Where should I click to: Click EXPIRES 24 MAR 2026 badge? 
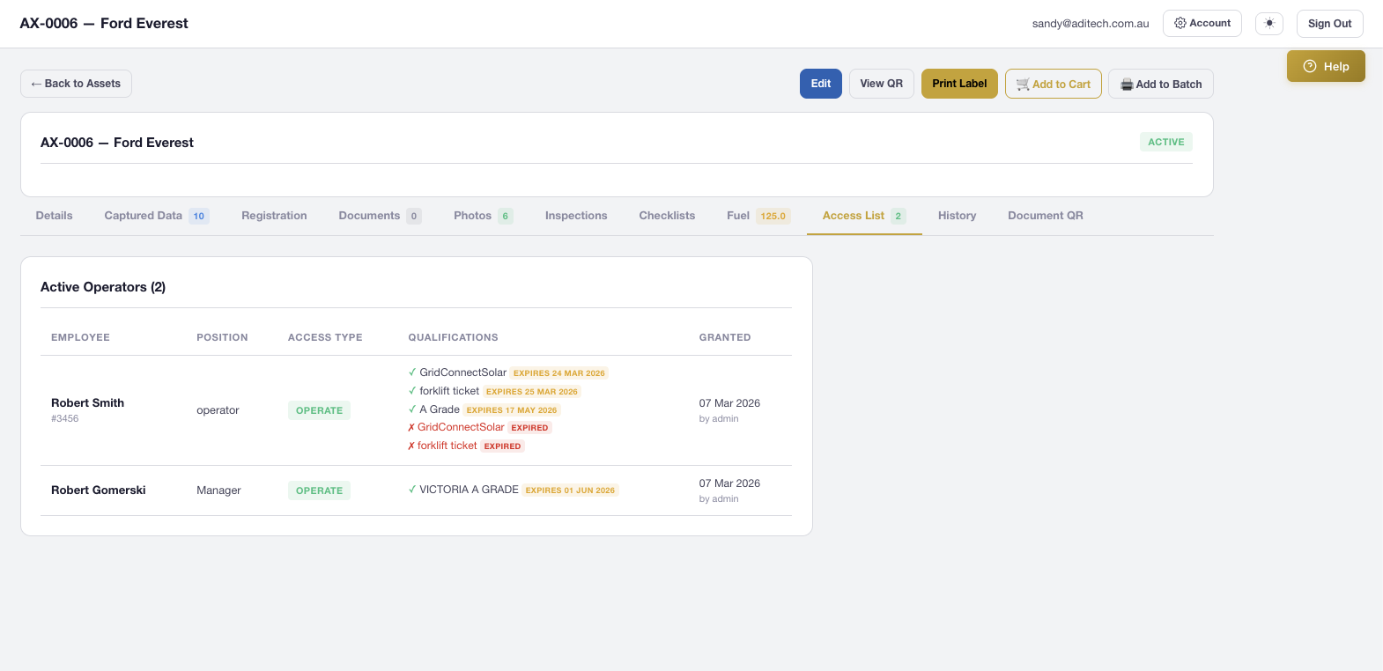pos(559,373)
